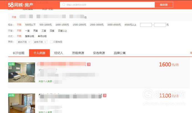The height and width of the screenshot is (113, 192).
Task: Click the minimum custom rent input box
Action: tap(146, 25)
